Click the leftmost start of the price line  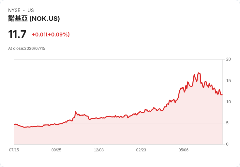(x=14, y=124)
